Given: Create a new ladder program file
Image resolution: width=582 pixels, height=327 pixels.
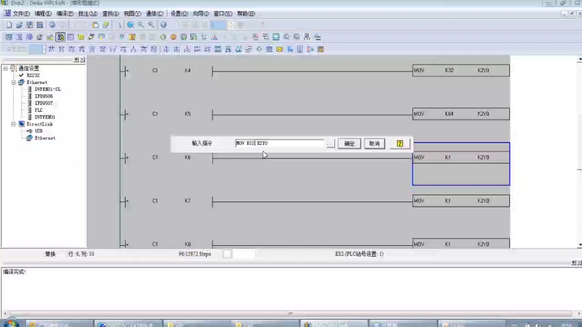Looking at the screenshot, I should click(x=9, y=26).
